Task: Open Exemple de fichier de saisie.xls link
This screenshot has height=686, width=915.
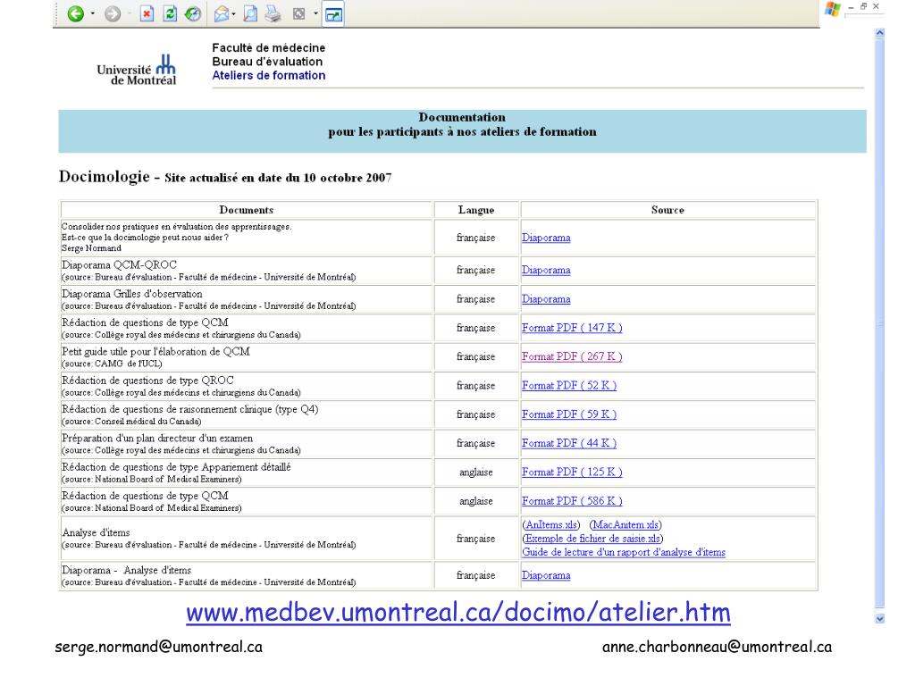Action: click(x=593, y=539)
